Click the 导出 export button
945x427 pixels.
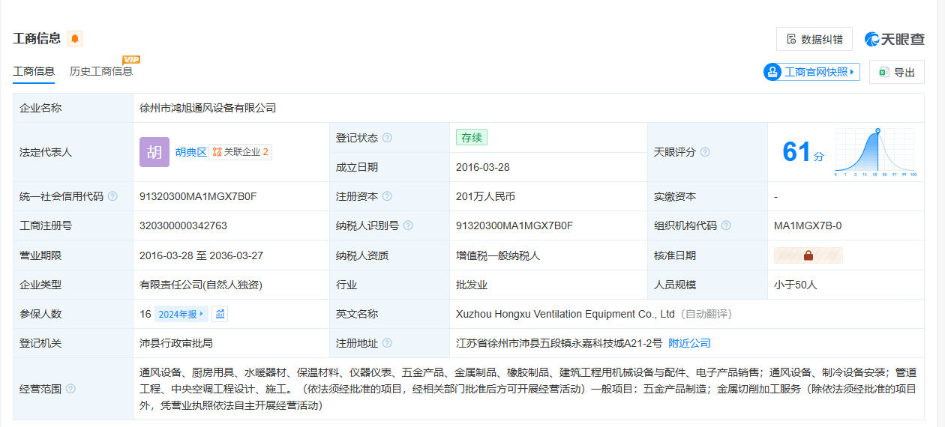(897, 72)
